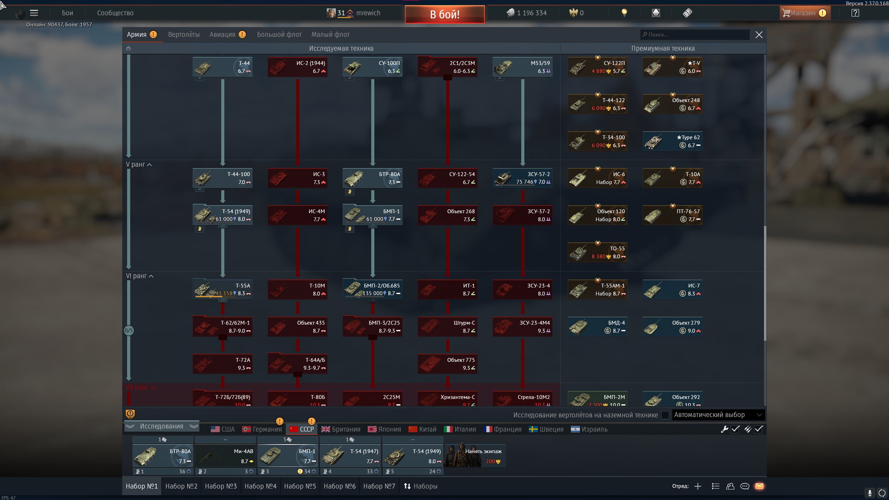Enable helicopter research on ground vehicles checkbox
The width and height of the screenshot is (889, 500).
pyautogui.click(x=665, y=415)
